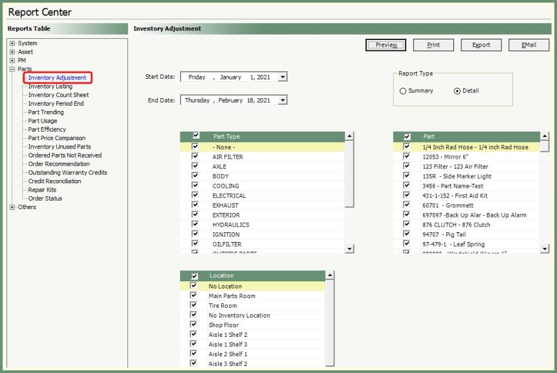
Task: Uncheck the COOLING part type
Action: [195, 185]
